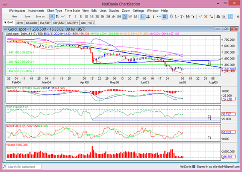
Task: Click the horizontal double-arrow toolbar icon
Action: point(159,17)
